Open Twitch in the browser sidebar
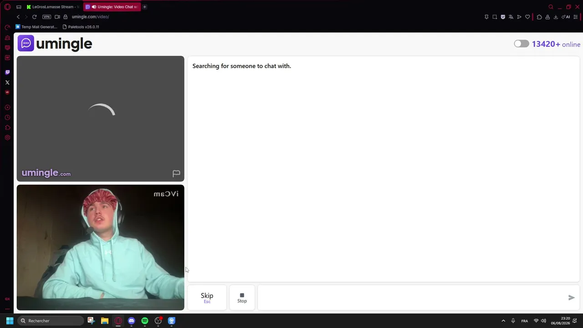The width and height of the screenshot is (583, 328). pyautogui.click(x=7, y=72)
